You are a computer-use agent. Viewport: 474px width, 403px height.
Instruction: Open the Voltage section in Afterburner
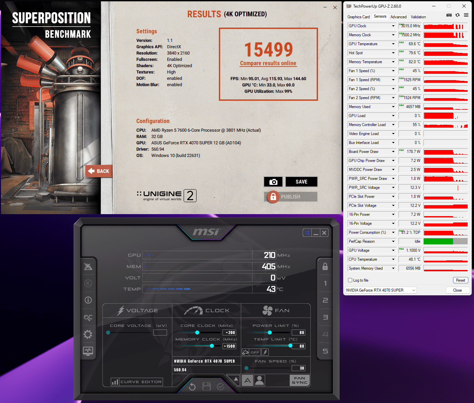click(x=137, y=311)
